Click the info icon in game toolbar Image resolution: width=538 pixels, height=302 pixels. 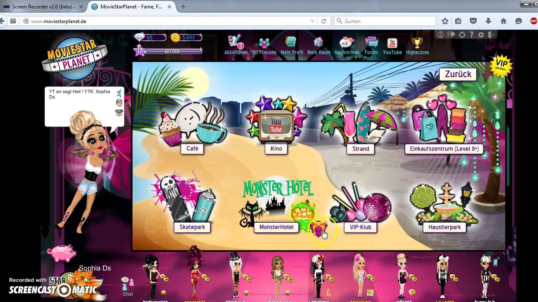(x=441, y=35)
